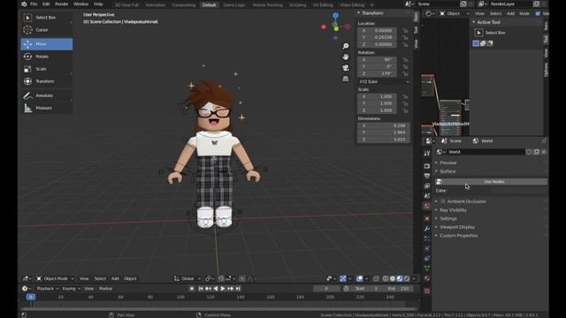This screenshot has width=566, height=318.
Task: Open the Render menu
Action: click(61, 4)
